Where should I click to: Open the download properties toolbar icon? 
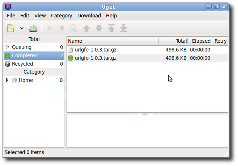(74, 28)
